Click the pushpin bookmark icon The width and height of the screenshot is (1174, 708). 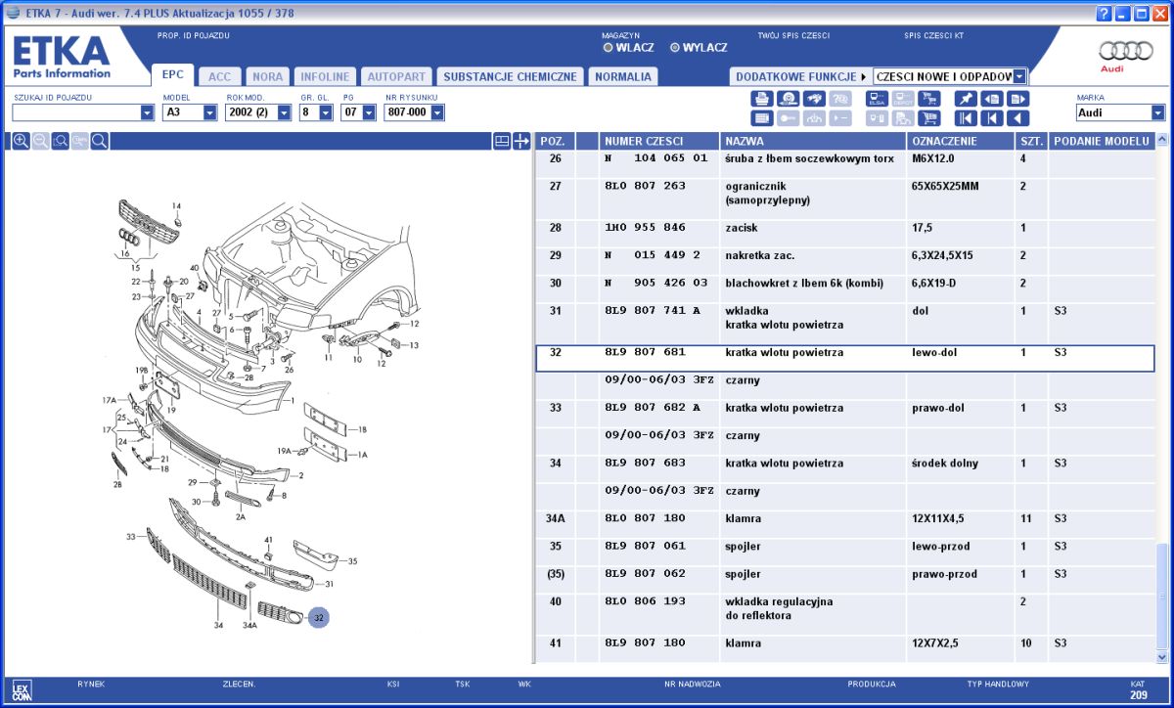[x=966, y=99]
